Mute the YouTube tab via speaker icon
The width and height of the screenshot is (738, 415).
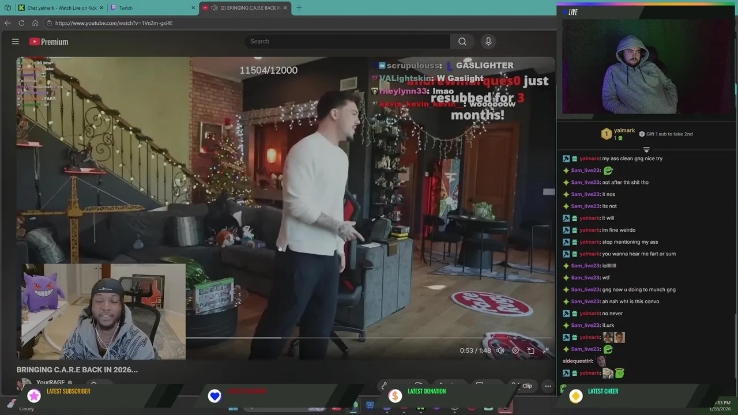click(214, 8)
